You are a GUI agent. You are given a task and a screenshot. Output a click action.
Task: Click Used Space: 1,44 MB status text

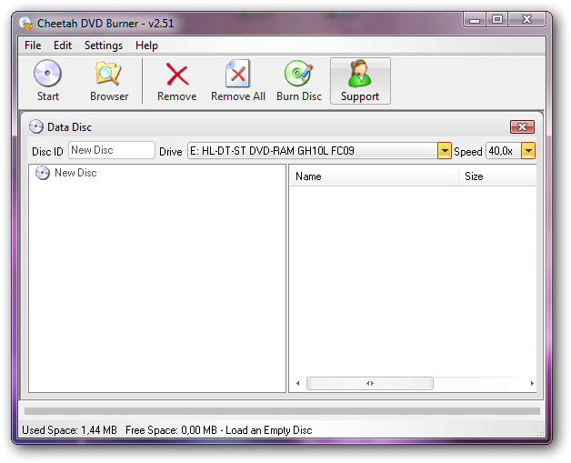[x=69, y=430]
